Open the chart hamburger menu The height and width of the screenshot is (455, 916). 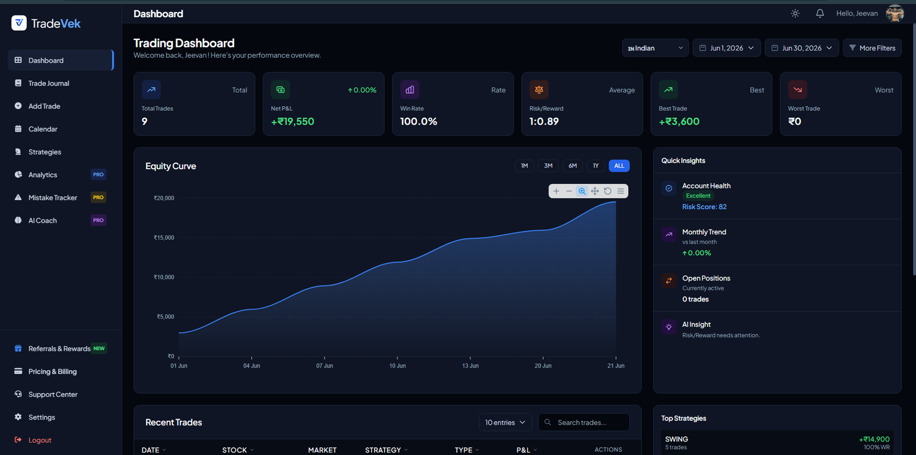621,191
